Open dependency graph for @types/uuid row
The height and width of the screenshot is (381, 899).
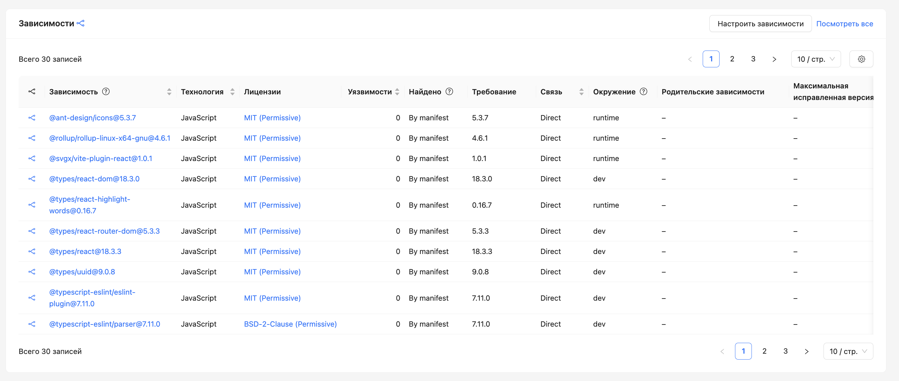(x=32, y=272)
